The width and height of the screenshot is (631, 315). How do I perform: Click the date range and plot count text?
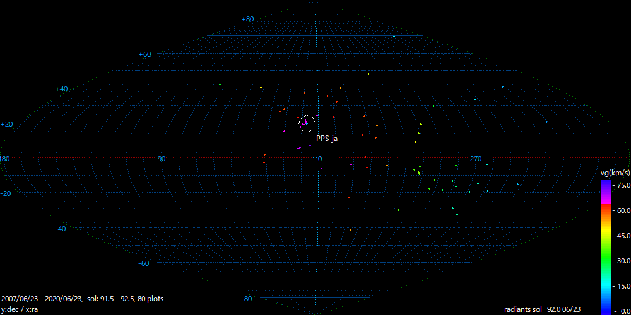83,299
